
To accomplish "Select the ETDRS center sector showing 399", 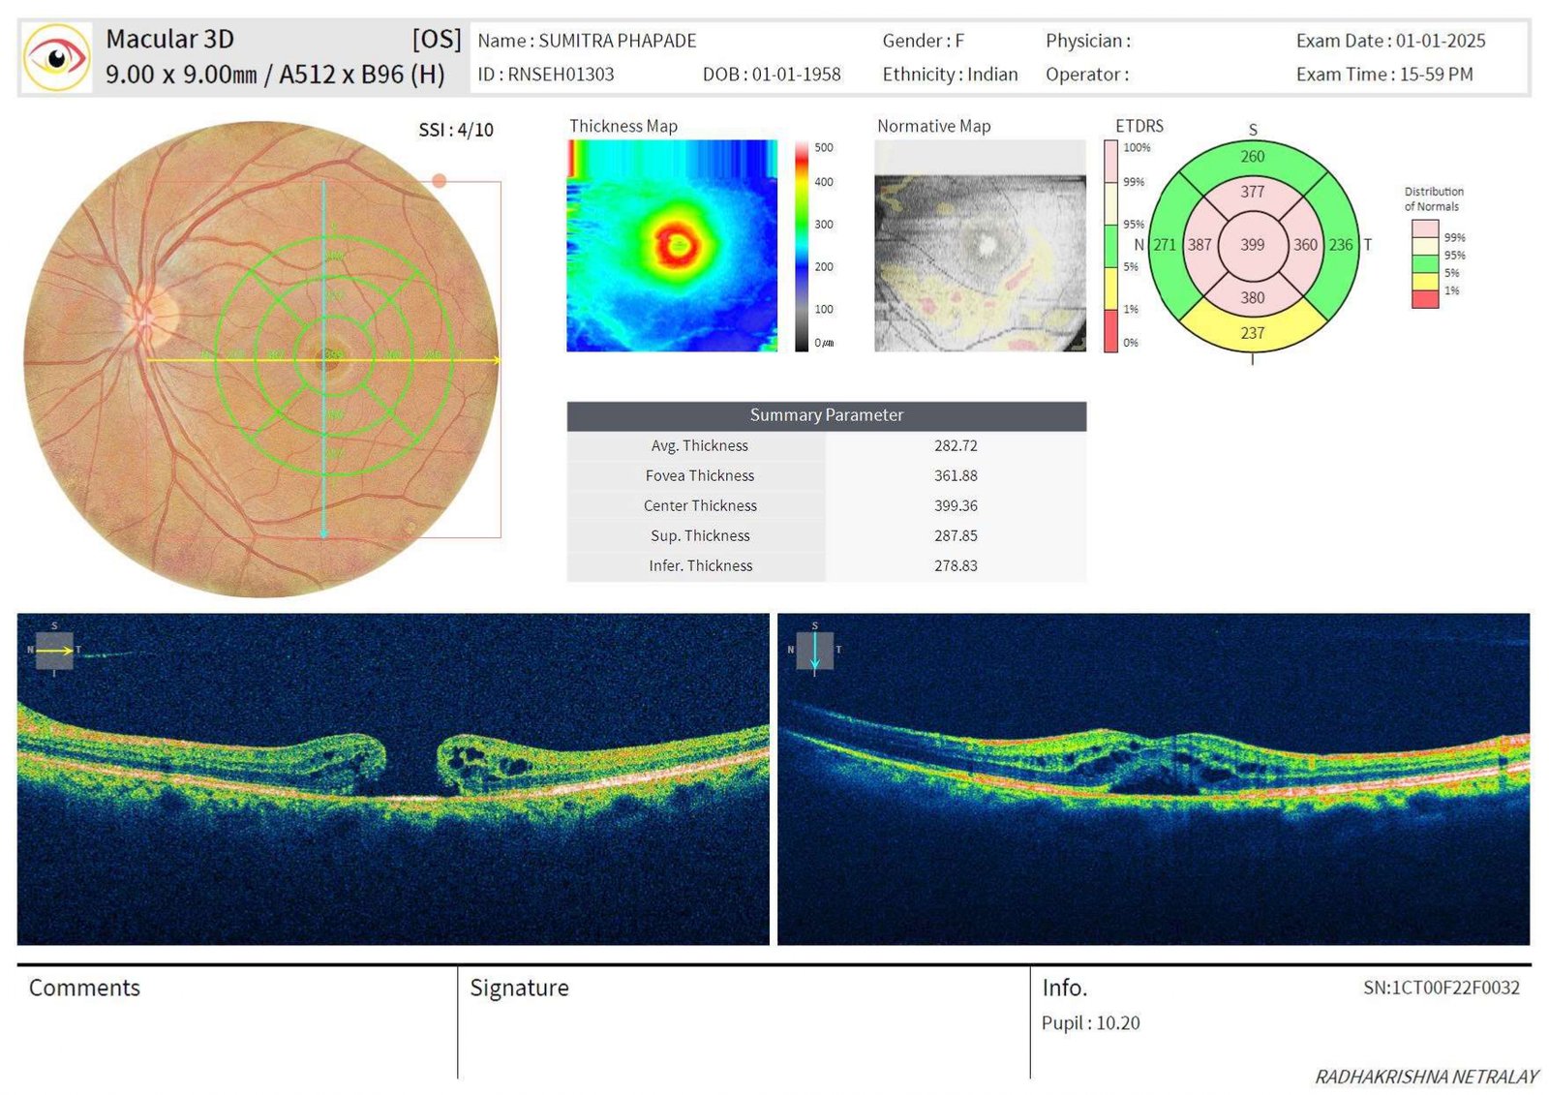I will 1252,245.
